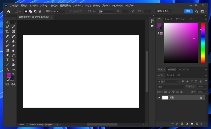The width and height of the screenshot is (211, 129).
Task: Open the Edit Toolbar three-dots menu
Action: pos(13,69)
